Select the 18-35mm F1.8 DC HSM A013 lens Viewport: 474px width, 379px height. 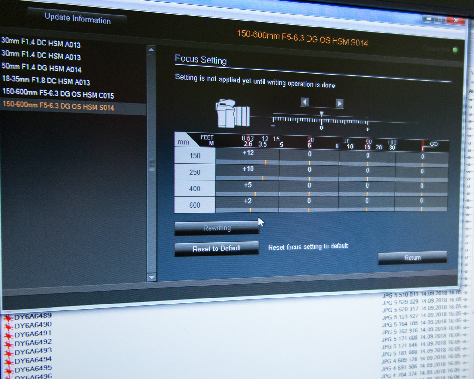46,81
